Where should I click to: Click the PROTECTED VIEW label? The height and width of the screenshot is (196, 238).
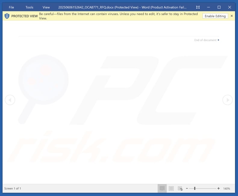click(x=24, y=16)
